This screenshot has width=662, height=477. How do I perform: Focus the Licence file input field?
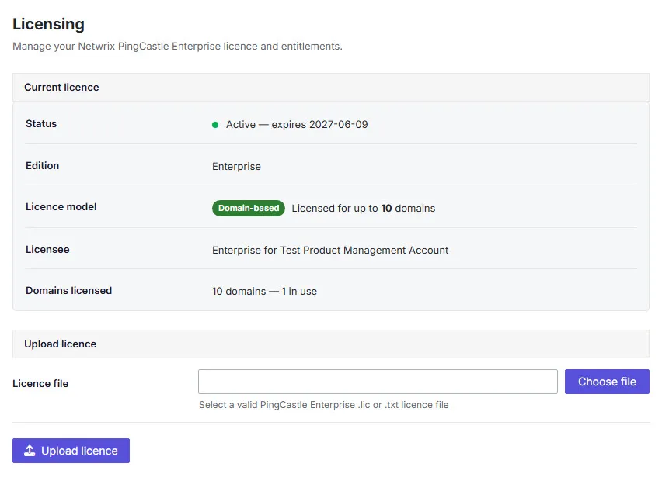point(378,382)
